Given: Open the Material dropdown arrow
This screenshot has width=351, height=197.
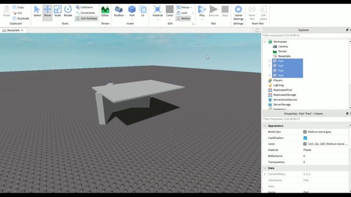Looking at the screenshot, I should (157, 20).
